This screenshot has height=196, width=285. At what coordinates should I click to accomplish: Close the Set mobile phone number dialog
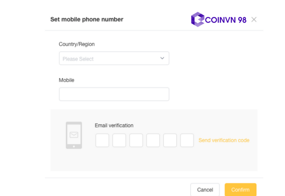pyautogui.click(x=254, y=19)
